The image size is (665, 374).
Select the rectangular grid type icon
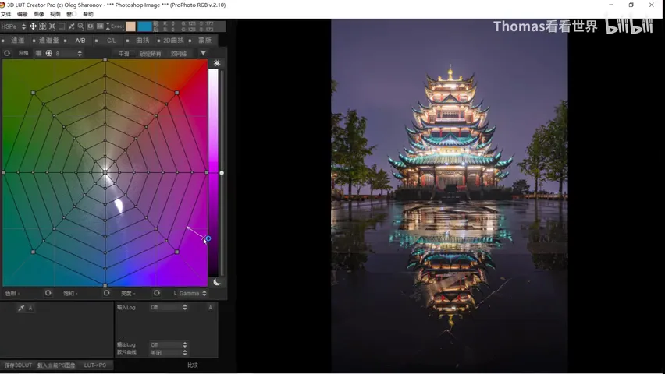coord(38,53)
